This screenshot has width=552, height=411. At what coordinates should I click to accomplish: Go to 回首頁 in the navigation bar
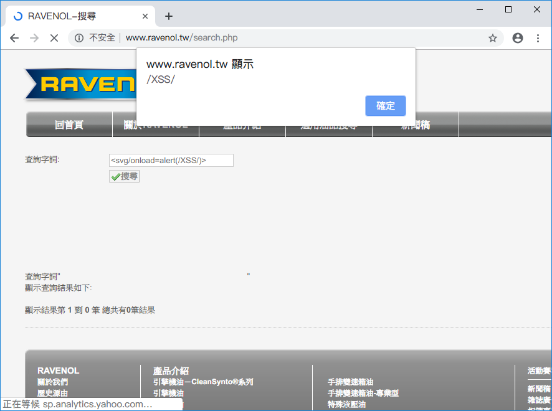click(69, 125)
